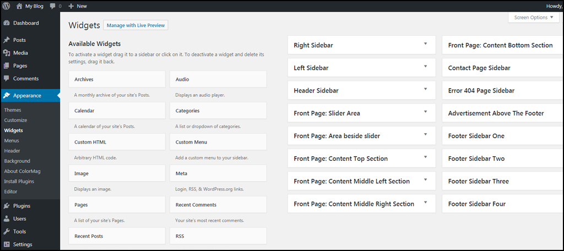Open Footer Sidebar Three area
The width and height of the screenshot is (564, 251).
point(503,181)
